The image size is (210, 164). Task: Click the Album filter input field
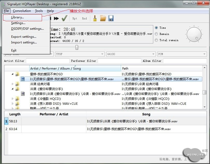(x=185, y=61)
